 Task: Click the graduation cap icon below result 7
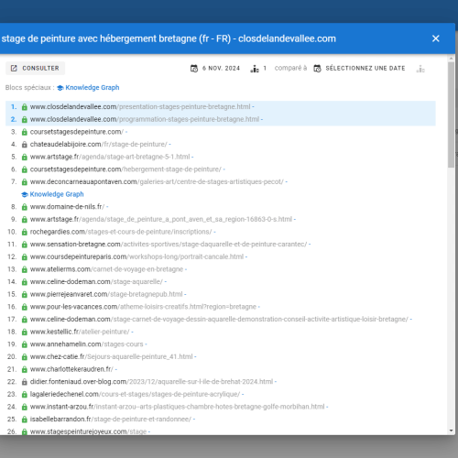pos(25,194)
